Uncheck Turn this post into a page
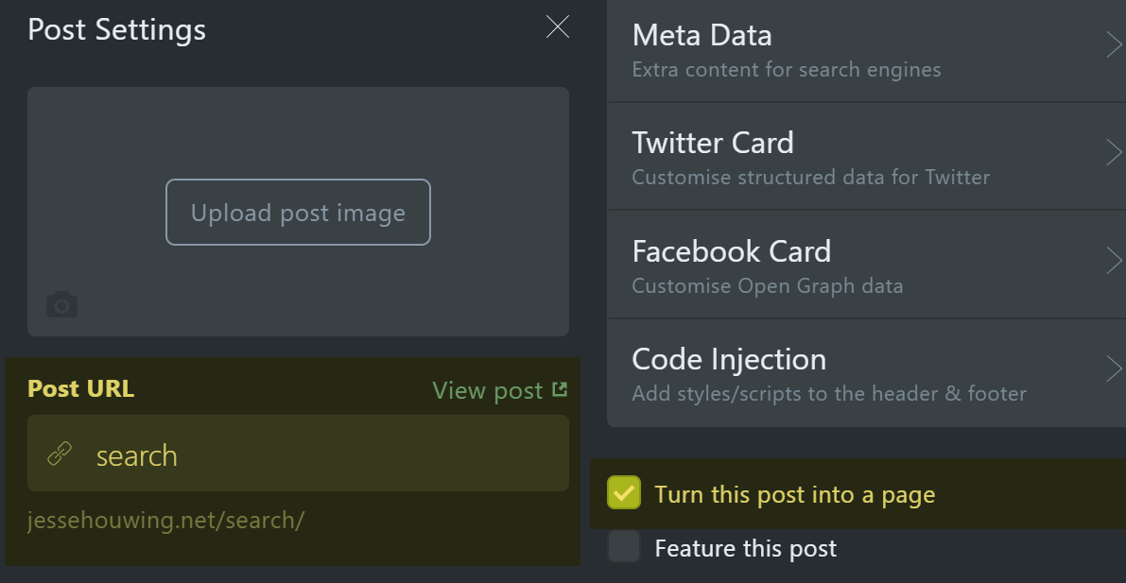The width and height of the screenshot is (1126, 583). tap(624, 493)
